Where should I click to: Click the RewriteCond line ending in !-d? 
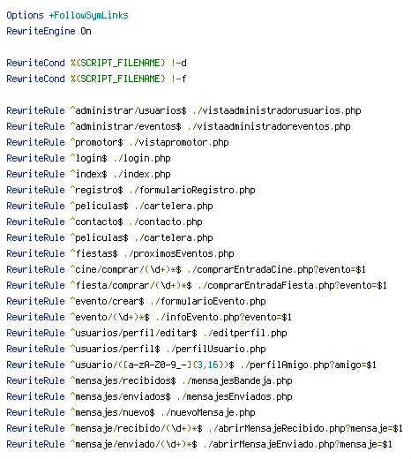pos(96,63)
